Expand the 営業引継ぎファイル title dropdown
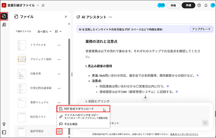Viewport: 216px width, 138px height. pos(38,5)
